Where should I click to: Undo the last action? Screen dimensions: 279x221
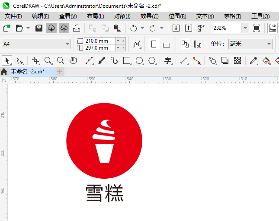(134, 28)
